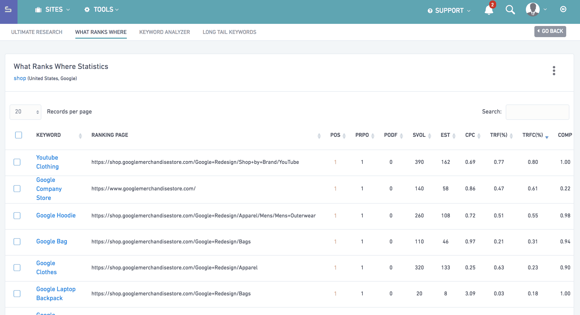Sort table by POS column arrows
This screenshot has width=580, height=315.
(x=344, y=135)
